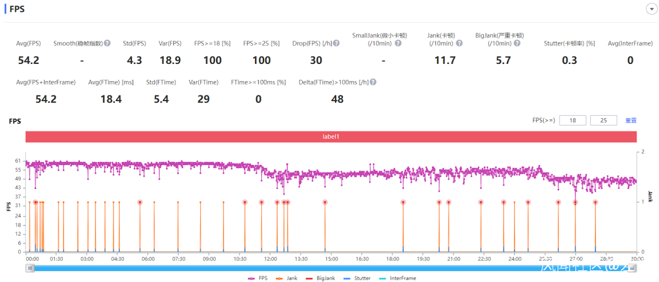This screenshot has height=282, width=659.
Task: Click the Jank spike near 24:00 on chart
Action: (514, 227)
